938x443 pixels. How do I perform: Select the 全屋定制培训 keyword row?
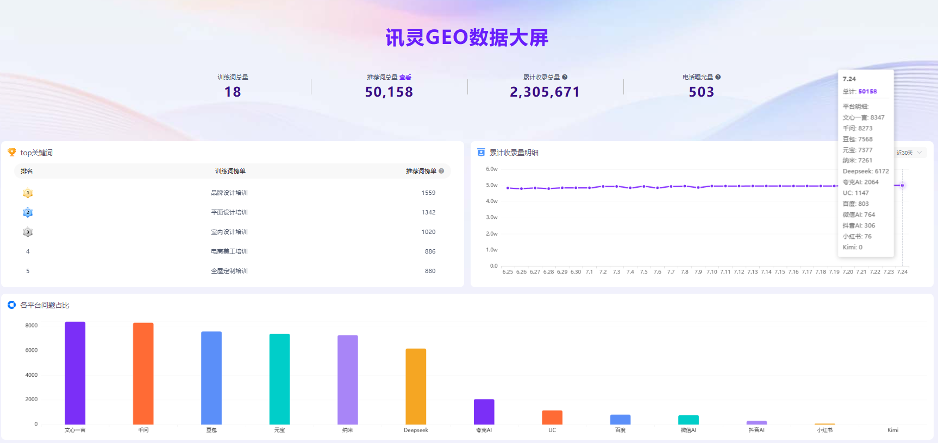233,271
